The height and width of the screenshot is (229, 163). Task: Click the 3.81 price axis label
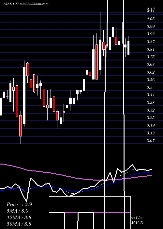151,49
